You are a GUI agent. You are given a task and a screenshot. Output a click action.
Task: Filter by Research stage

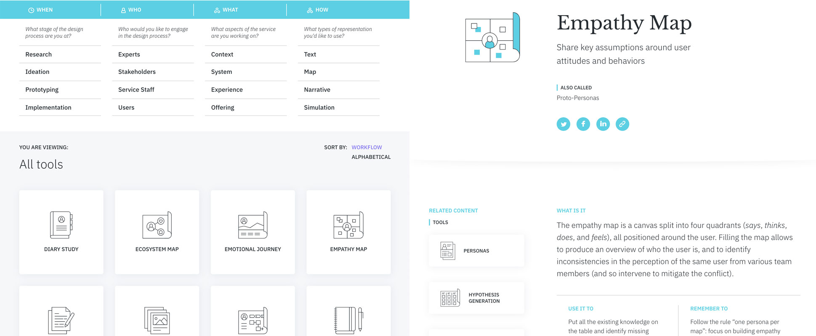39,55
